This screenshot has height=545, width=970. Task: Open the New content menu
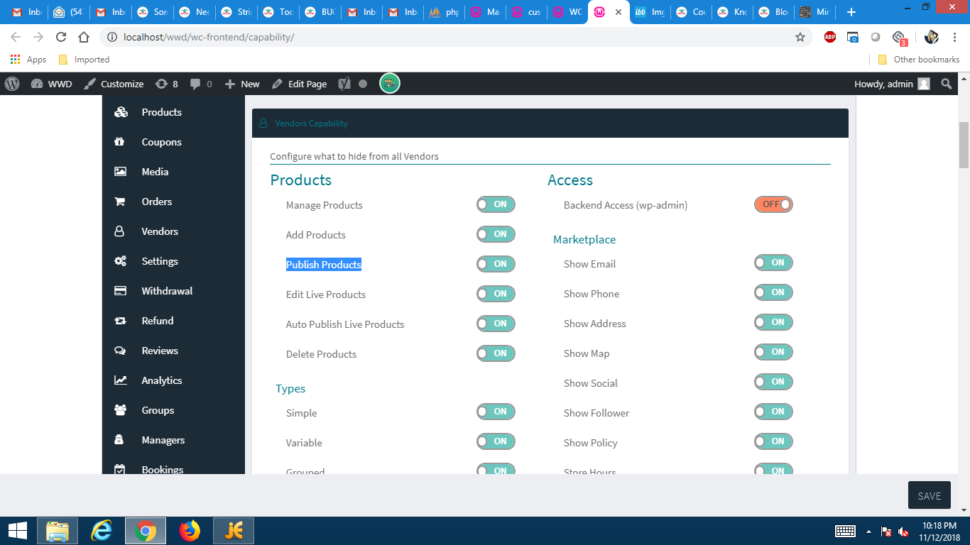pyautogui.click(x=242, y=84)
